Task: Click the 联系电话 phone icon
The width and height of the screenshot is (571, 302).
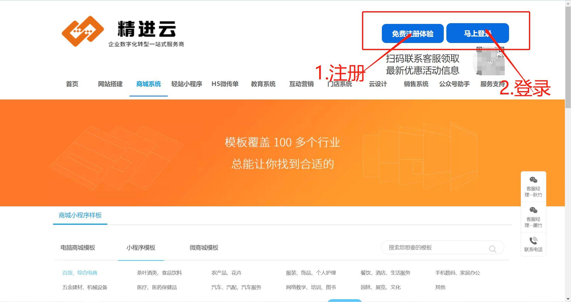Action: pos(533,240)
